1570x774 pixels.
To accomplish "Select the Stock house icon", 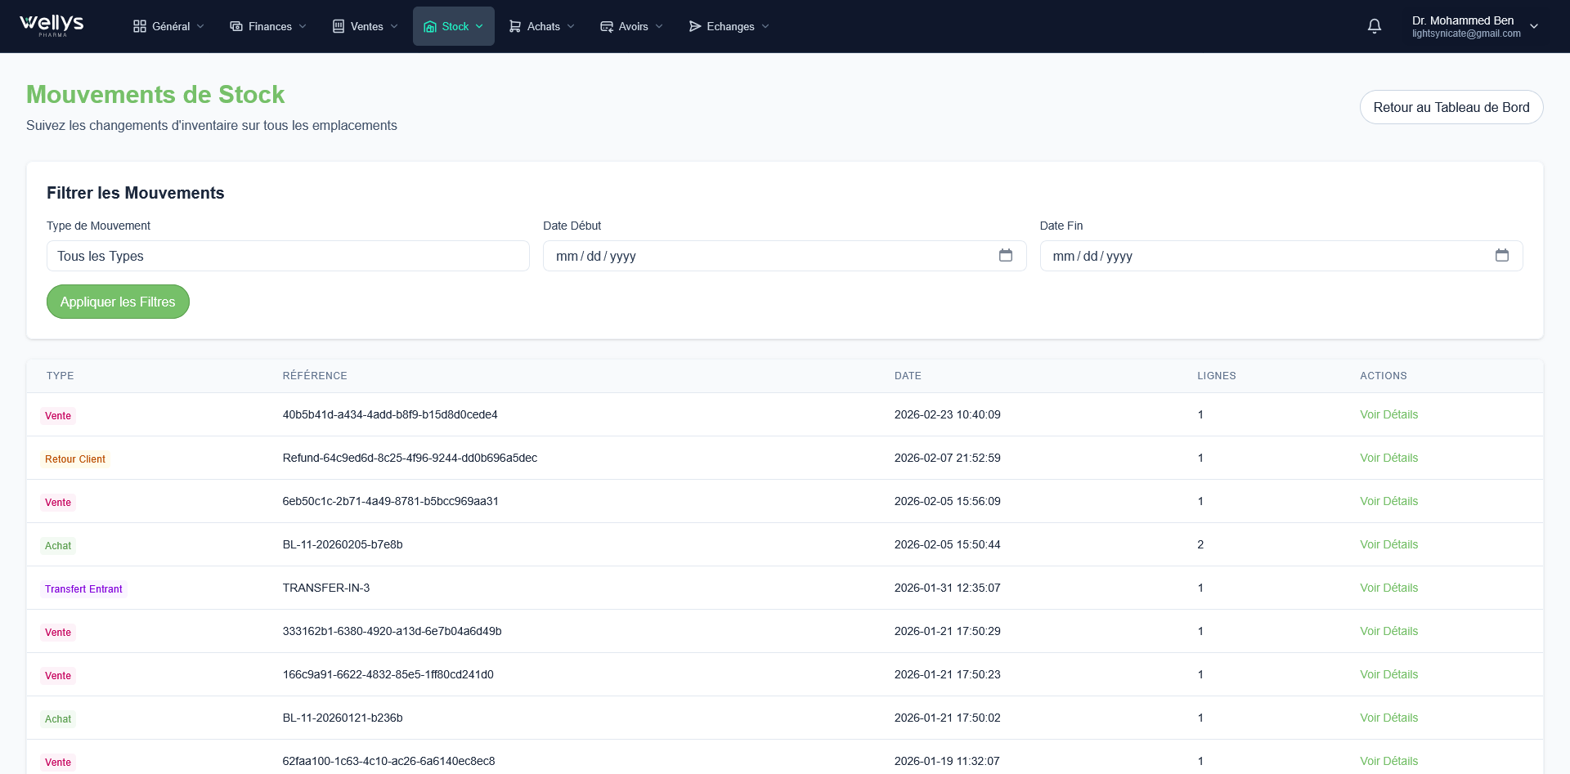I will pos(431,26).
